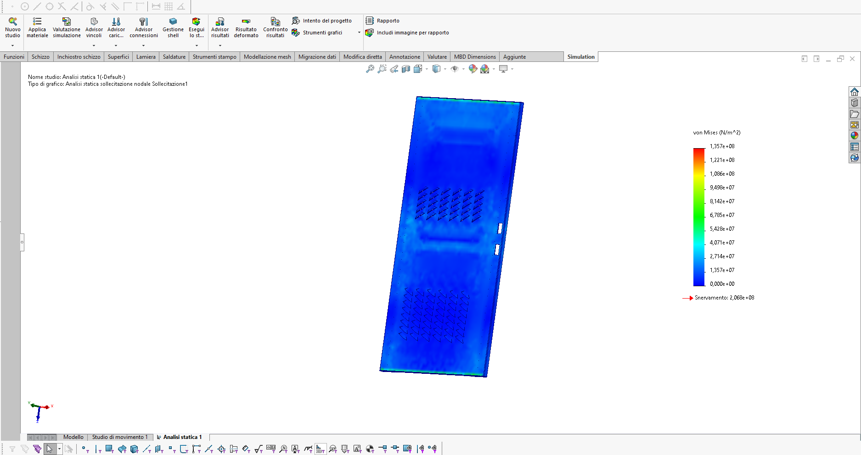Select the Studio di movimento 1 tab
861x455 pixels.
(x=120, y=437)
